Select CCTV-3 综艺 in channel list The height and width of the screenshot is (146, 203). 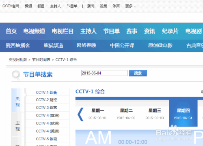click(47, 108)
